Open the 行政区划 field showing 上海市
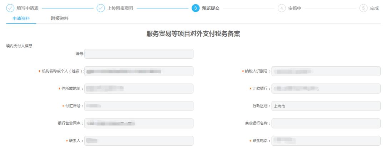 click(326, 106)
